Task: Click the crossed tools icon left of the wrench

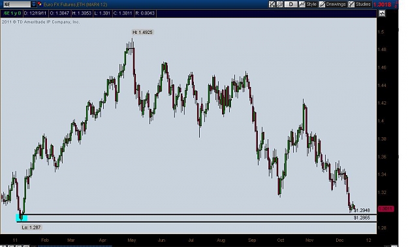Action: click(272, 4)
